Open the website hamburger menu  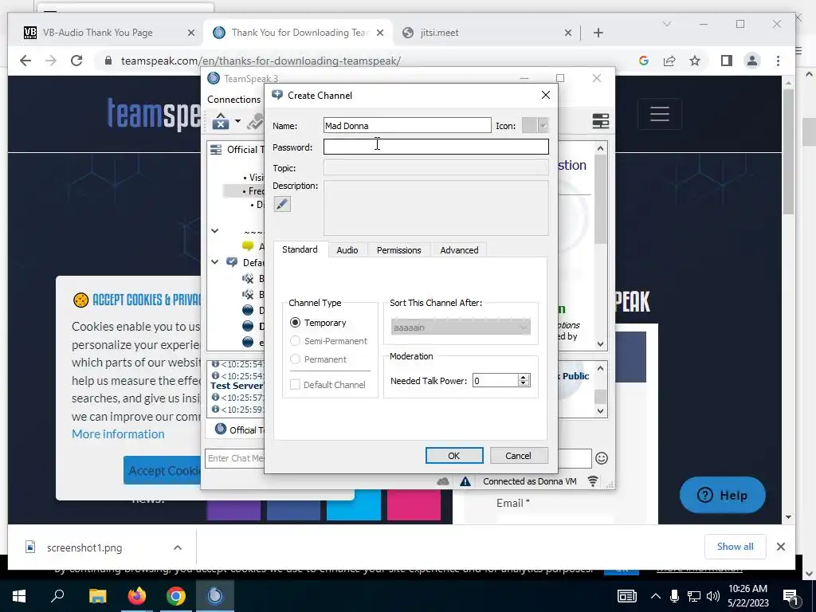pyautogui.click(x=659, y=113)
